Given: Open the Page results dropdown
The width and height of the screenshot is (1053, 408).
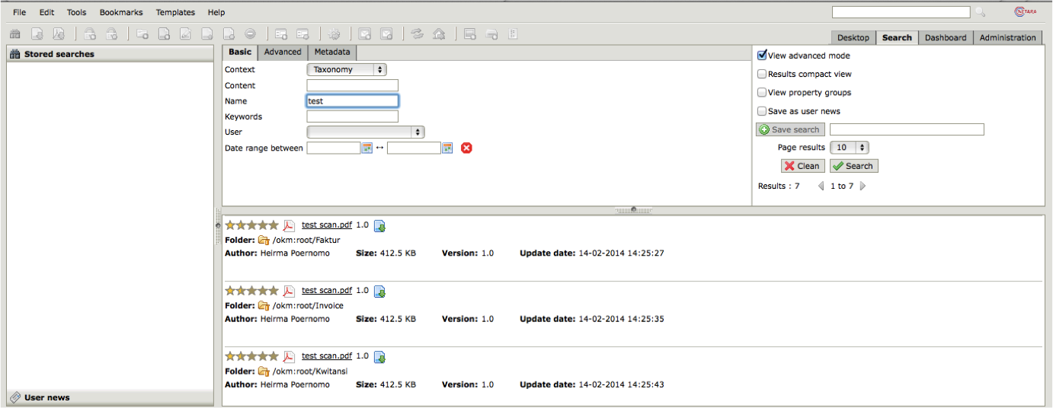Looking at the screenshot, I should point(850,148).
